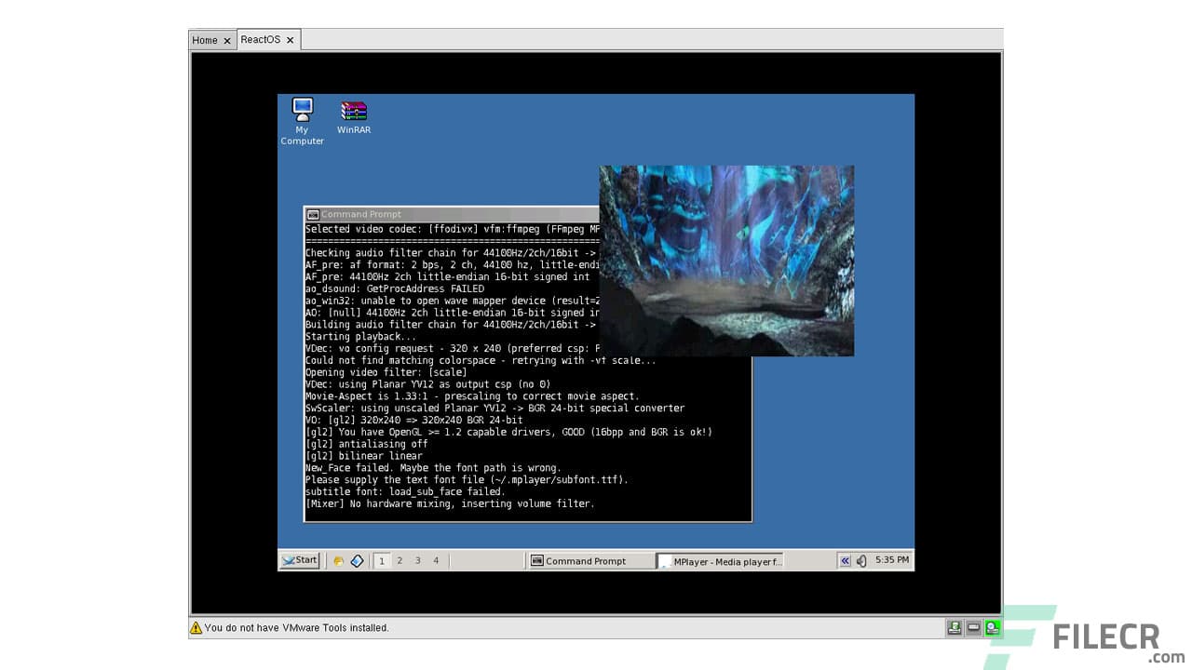This screenshot has width=1192, height=670.
Task: Click the floppy drive status icon
Action: click(x=972, y=627)
